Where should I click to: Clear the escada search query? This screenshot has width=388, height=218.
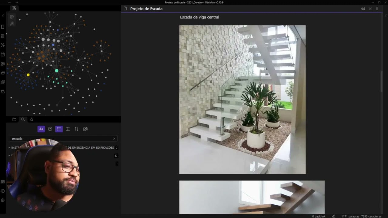pos(114,139)
